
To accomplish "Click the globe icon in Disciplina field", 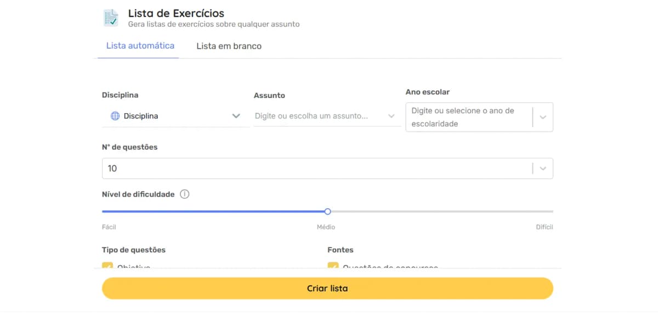I will click(x=115, y=116).
